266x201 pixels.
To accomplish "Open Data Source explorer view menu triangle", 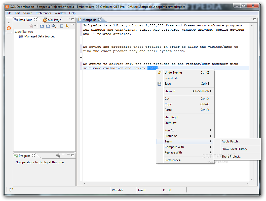I will tap(73, 25).
